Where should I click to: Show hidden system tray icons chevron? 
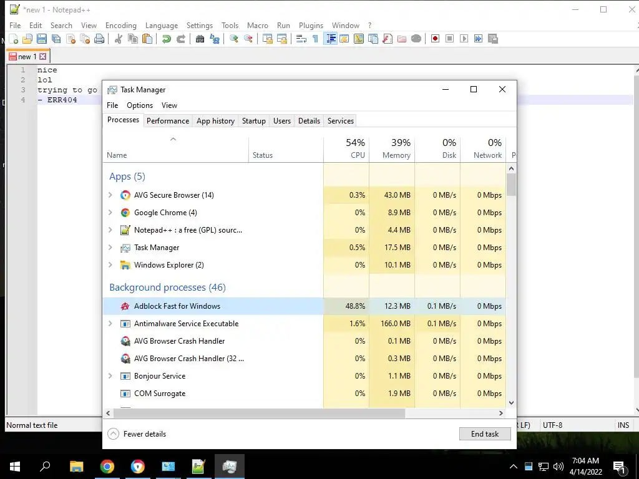coord(514,467)
